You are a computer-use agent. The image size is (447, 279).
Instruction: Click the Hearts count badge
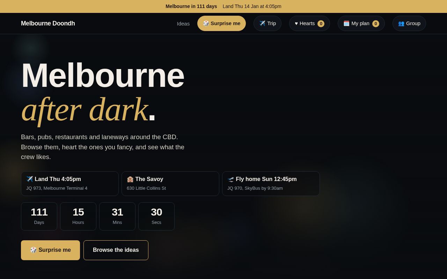(x=321, y=24)
